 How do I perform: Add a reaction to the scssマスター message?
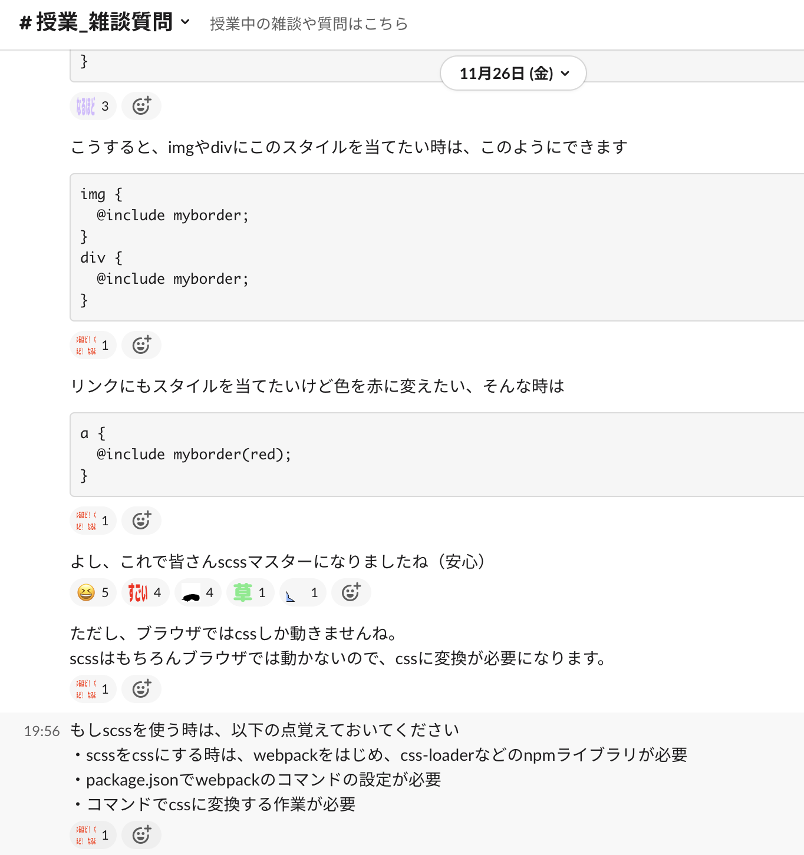click(x=351, y=592)
